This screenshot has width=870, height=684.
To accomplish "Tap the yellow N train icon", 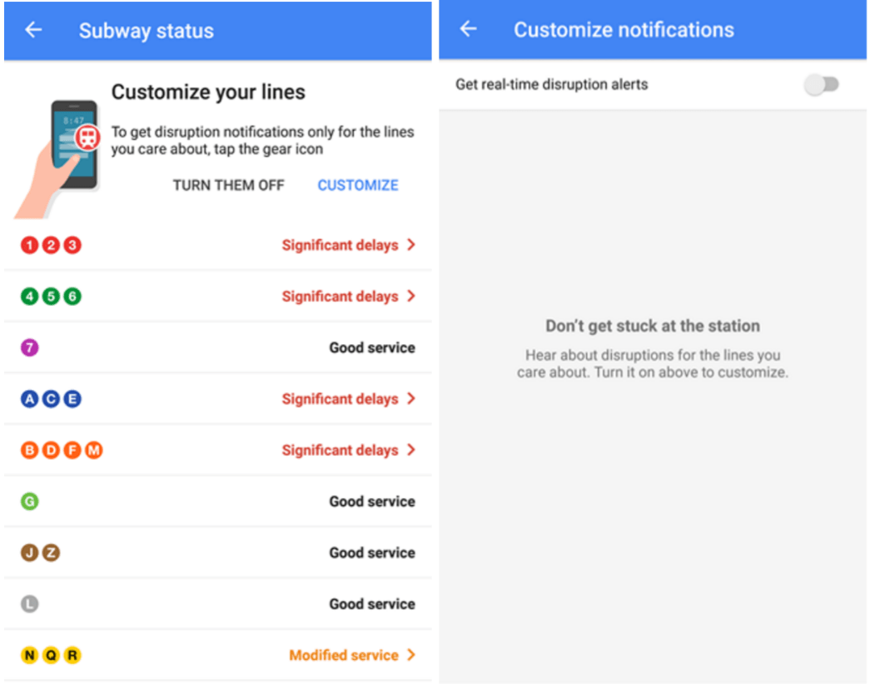I will [30, 656].
